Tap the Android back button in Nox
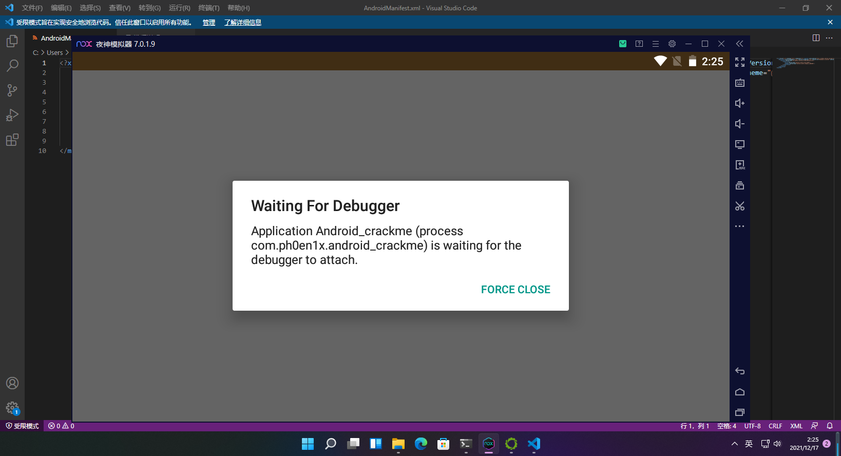This screenshot has width=841, height=456. click(740, 371)
